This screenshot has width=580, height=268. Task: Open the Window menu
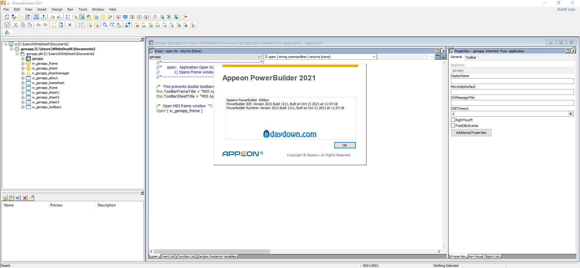(98, 9)
